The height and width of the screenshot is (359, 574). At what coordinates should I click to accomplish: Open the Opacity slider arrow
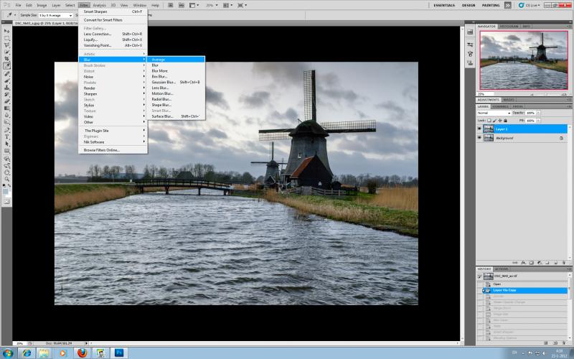(539, 113)
